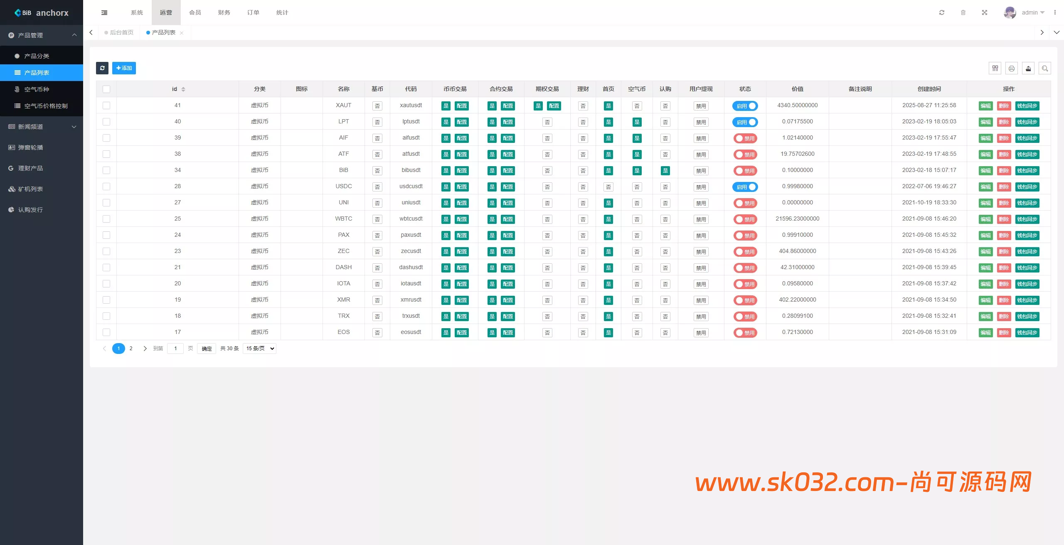The image size is (1064, 545).
Task: Click 钱包同步 for the LPT row
Action: tap(1027, 122)
